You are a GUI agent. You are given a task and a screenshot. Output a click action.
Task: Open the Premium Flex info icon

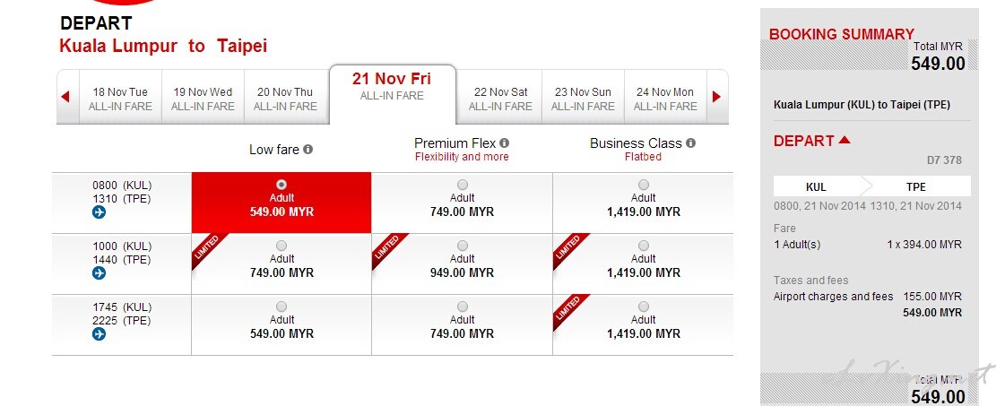(x=505, y=143)
